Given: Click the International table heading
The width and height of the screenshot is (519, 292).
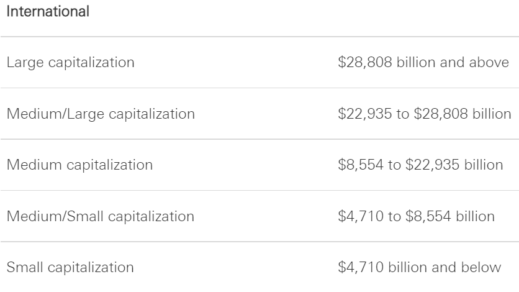Looking at the screenshot, I should pyautogui.click(x=48, y=12).
